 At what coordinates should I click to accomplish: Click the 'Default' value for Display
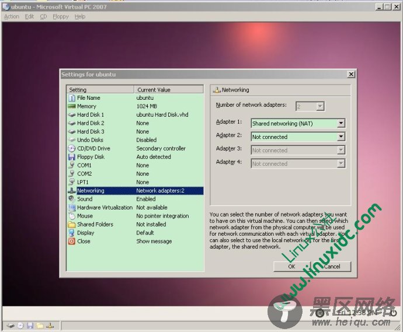(145, 233)
